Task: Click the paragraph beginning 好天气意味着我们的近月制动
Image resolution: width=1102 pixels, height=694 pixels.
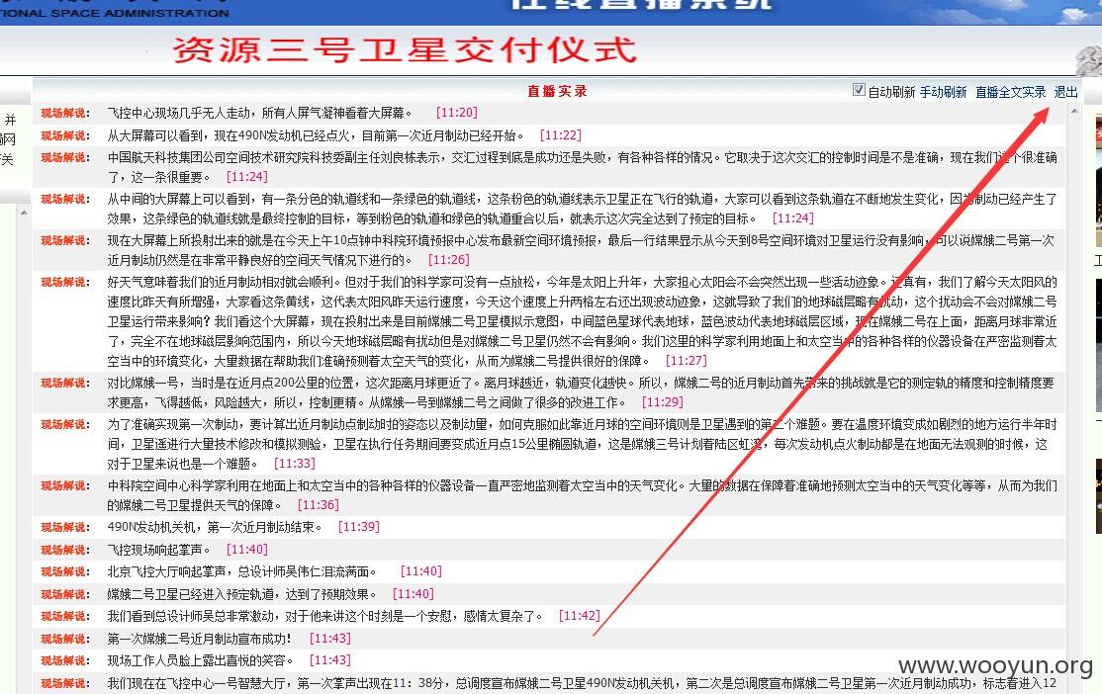Action: (x=582, y=321)
